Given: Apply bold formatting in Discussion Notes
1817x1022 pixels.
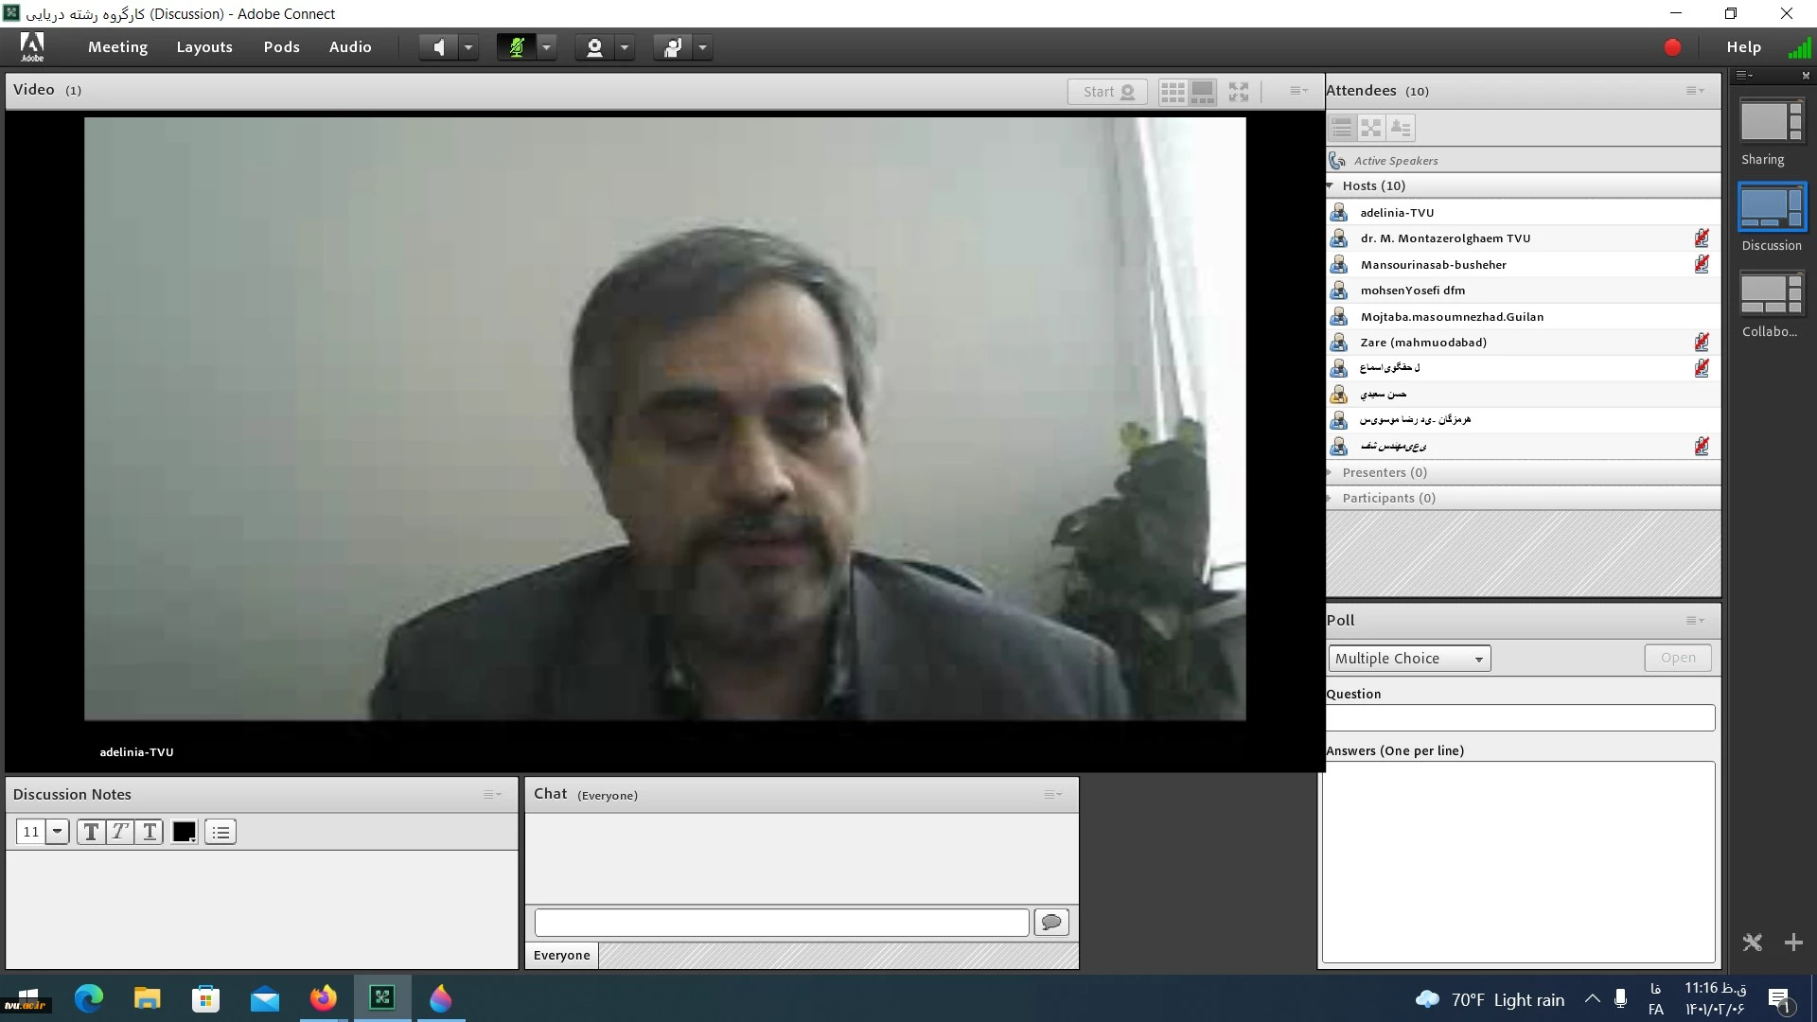Looking at the screenshot, I should pyautogui.click(x=91, y=832).
